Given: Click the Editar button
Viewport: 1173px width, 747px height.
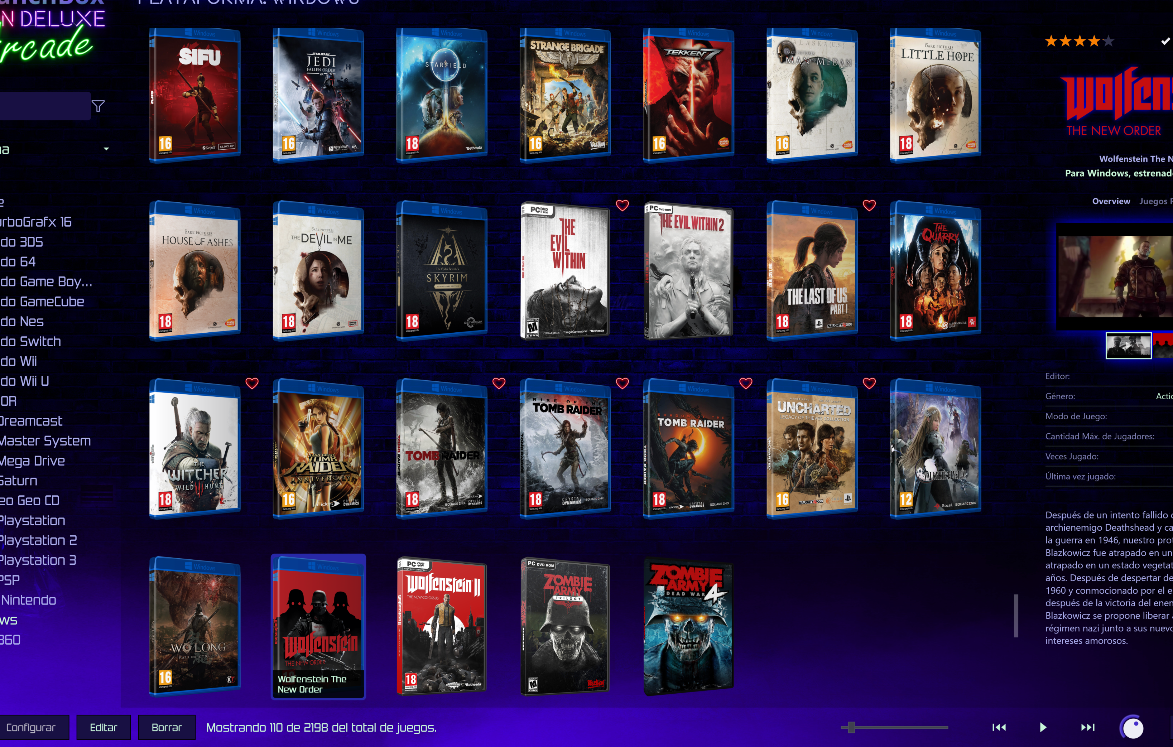Looking at the screenshot, I should [103, 727].
